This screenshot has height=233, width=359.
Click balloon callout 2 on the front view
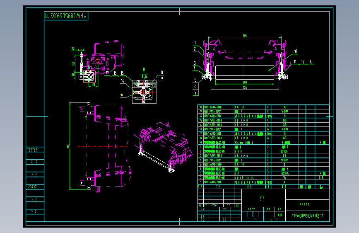(x=195, y=49)
